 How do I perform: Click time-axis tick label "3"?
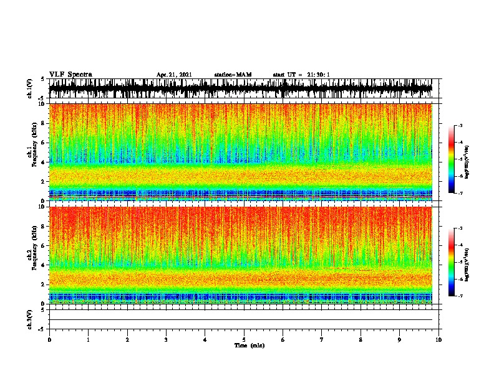pyautogui.click(x=166, y=340)
